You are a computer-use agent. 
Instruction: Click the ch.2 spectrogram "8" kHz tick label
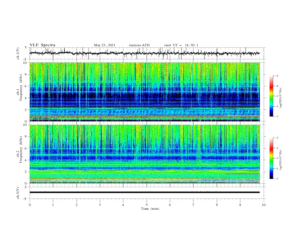coord(26,137)
